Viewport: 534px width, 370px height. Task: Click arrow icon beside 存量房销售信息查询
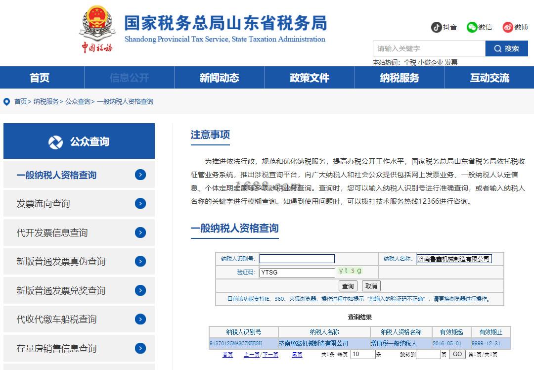tap(140, 348)
